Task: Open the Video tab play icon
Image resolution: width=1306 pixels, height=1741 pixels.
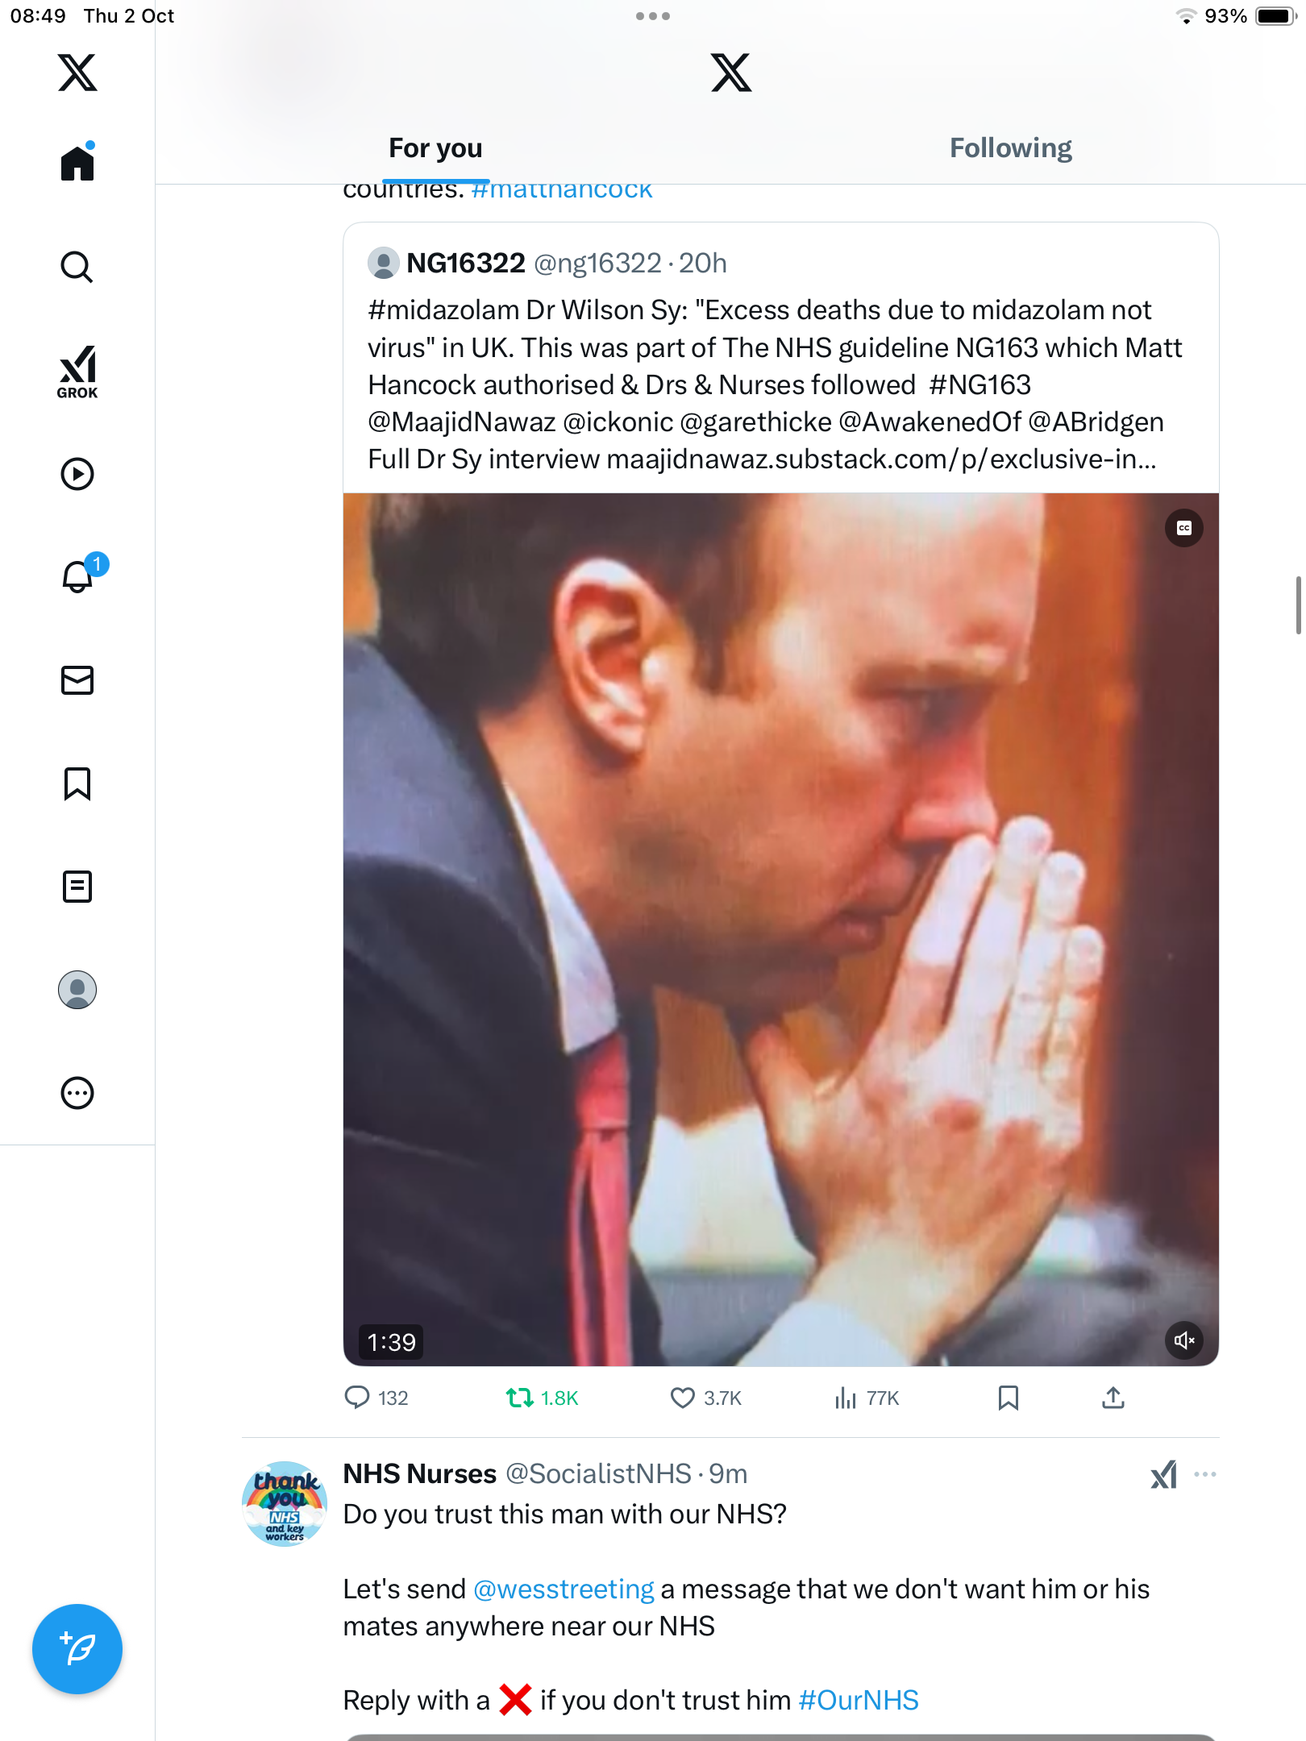Action: (77, 474)
